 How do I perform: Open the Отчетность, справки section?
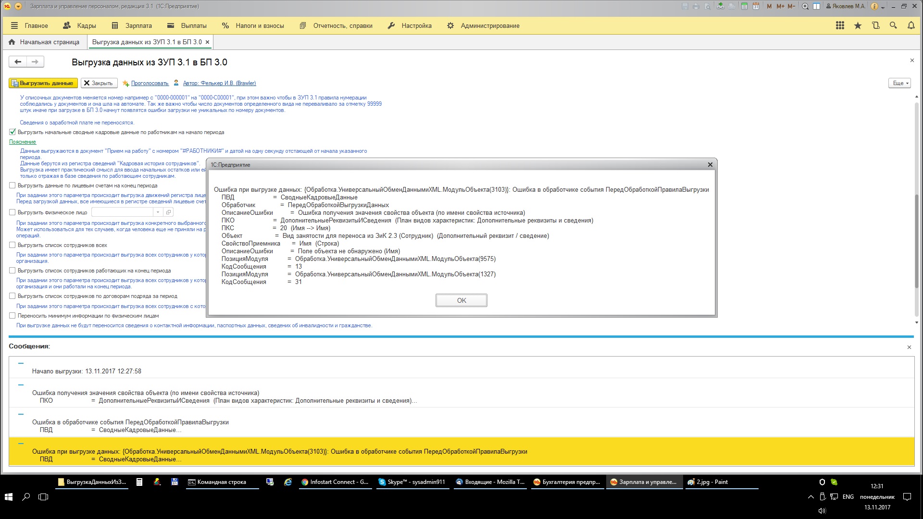pos(336,25)
